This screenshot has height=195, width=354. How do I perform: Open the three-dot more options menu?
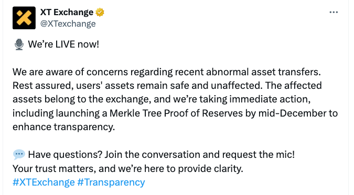[334, 12]
